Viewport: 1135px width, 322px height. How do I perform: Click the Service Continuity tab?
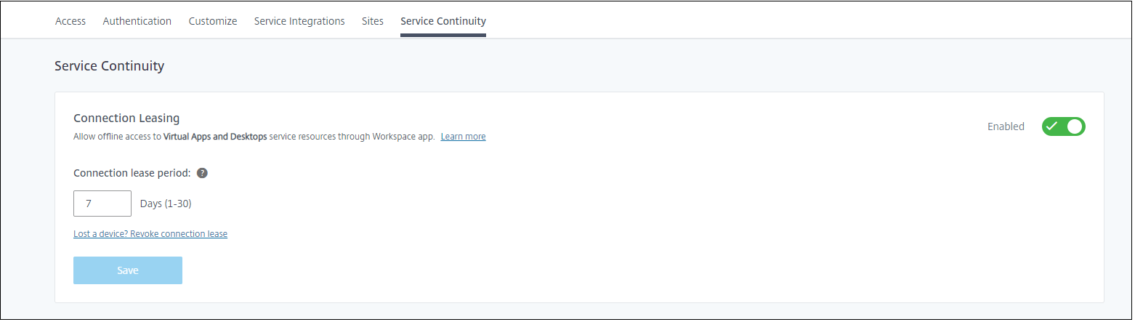pos(443,21)
